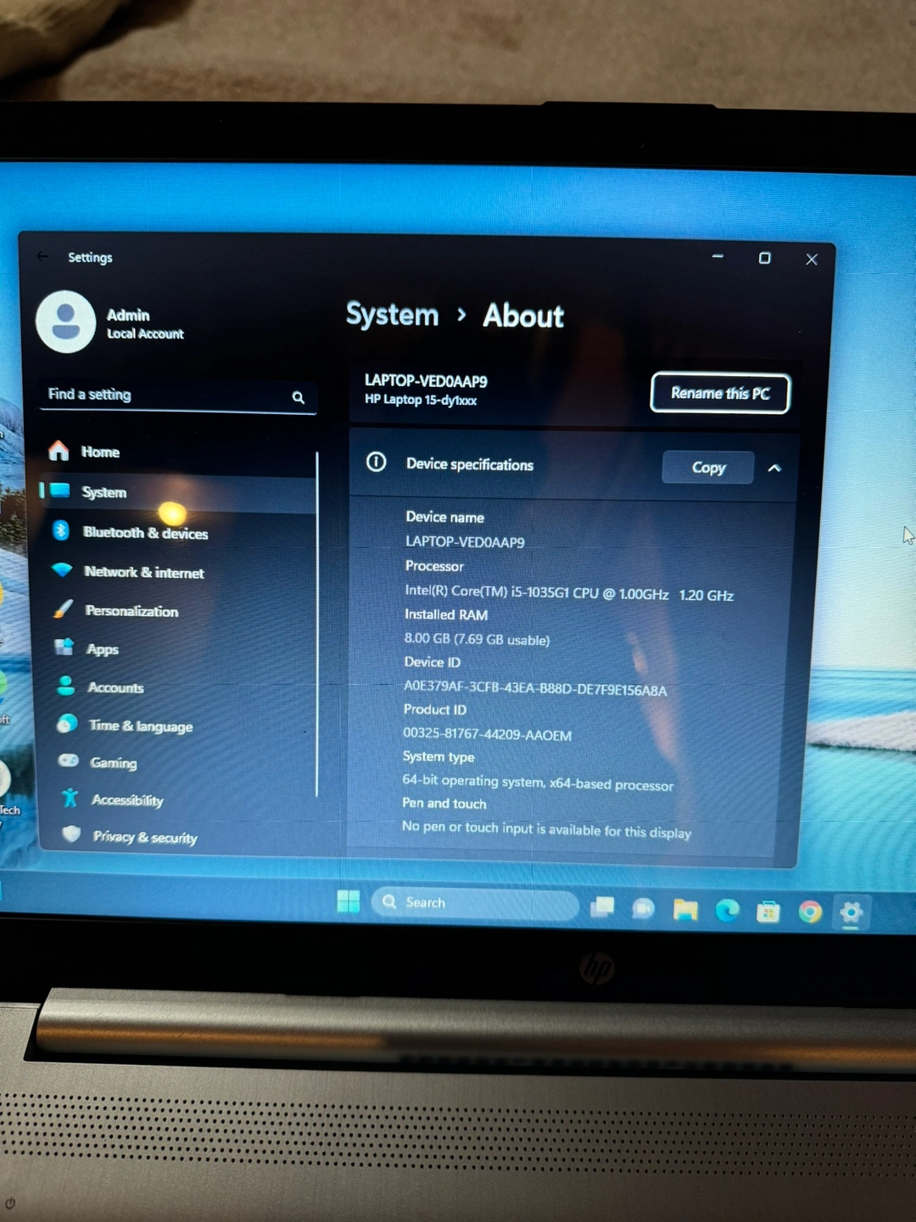The height and width of the screenshot is (1222, 916).
Task: Click the info icon beside Device specifications
Action: pos(376,462)
